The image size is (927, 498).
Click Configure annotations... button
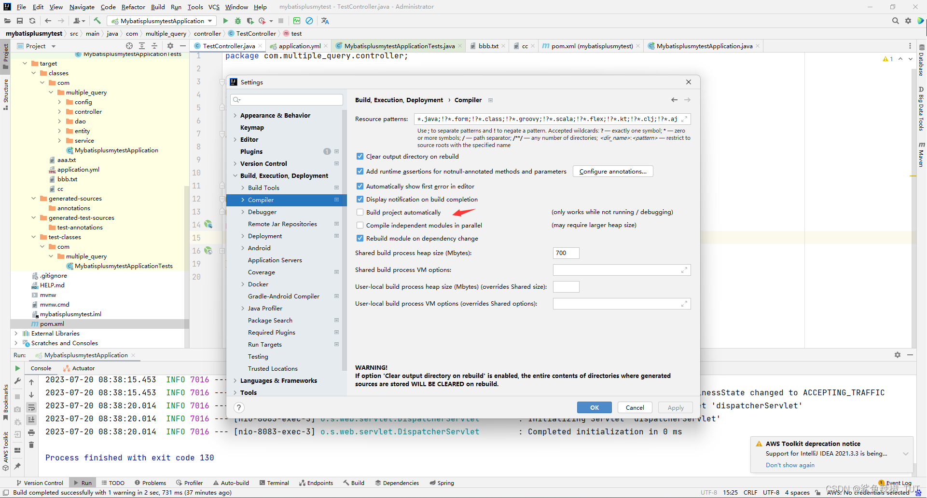(x=613, y=171)
